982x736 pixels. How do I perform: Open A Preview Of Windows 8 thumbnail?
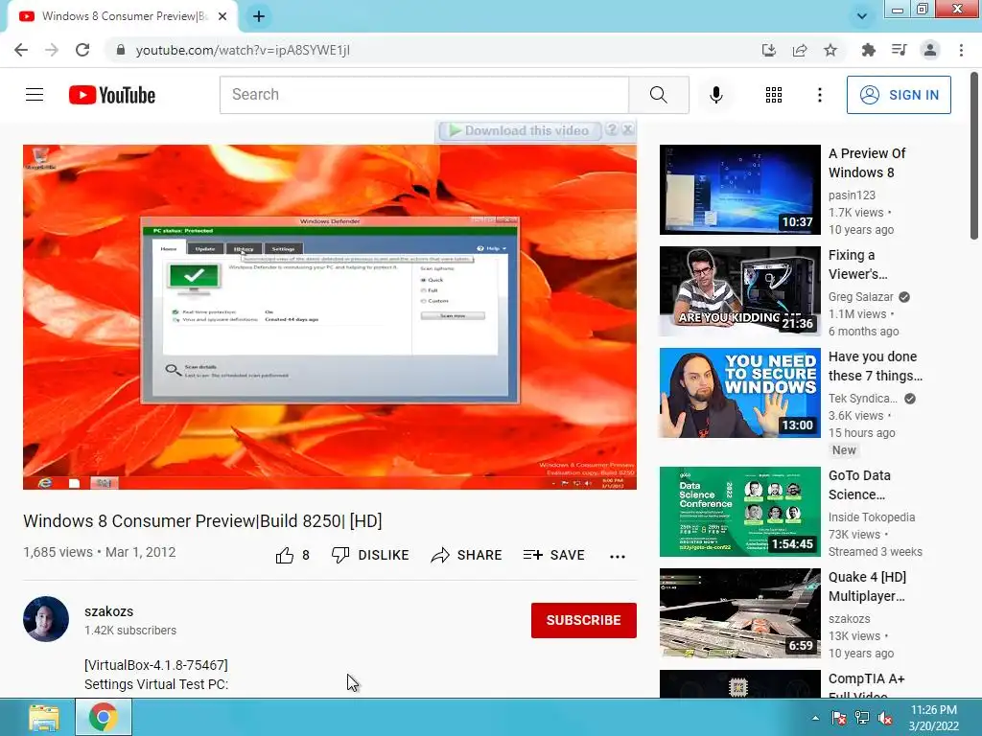point(739,190)
